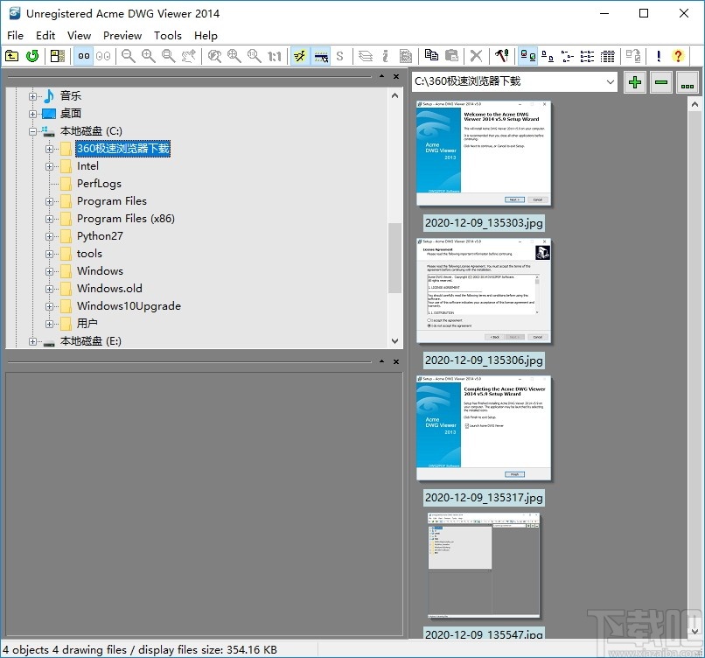The width and height of the screenshot is (705, 658).
Task: Copy the selected drawing file
Action: (431, 55)
